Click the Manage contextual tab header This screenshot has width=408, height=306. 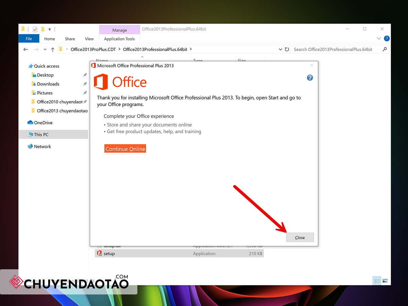pos(119,30)
